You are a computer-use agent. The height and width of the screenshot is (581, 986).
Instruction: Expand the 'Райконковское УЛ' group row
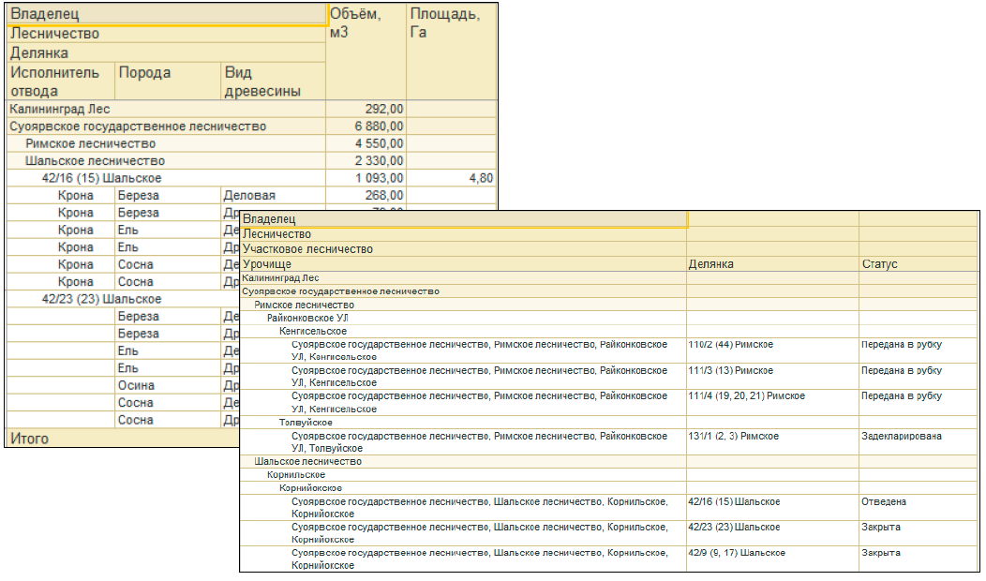[x=306, y=318]
